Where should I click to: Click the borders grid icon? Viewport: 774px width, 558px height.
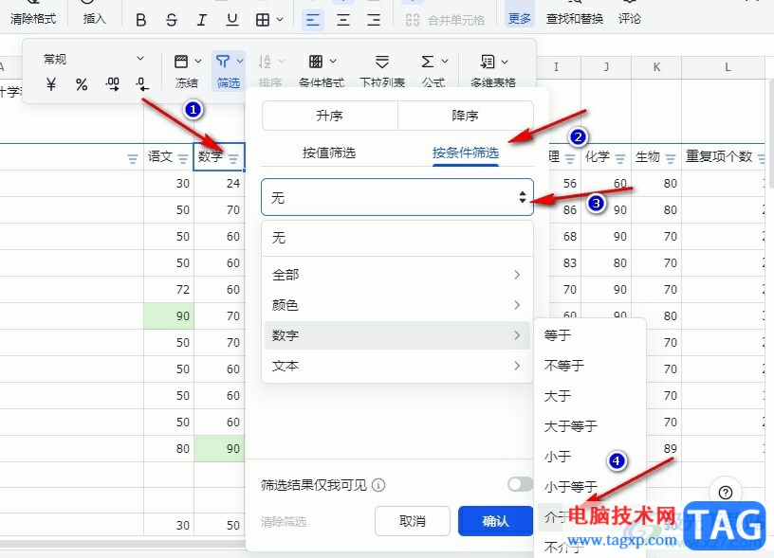[x=263, y=20]
